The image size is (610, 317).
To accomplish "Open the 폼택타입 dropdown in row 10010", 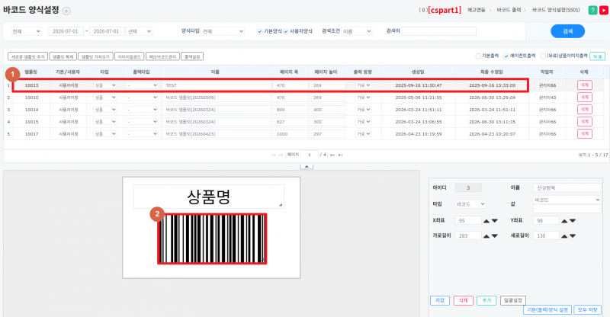I will point(142,98).
